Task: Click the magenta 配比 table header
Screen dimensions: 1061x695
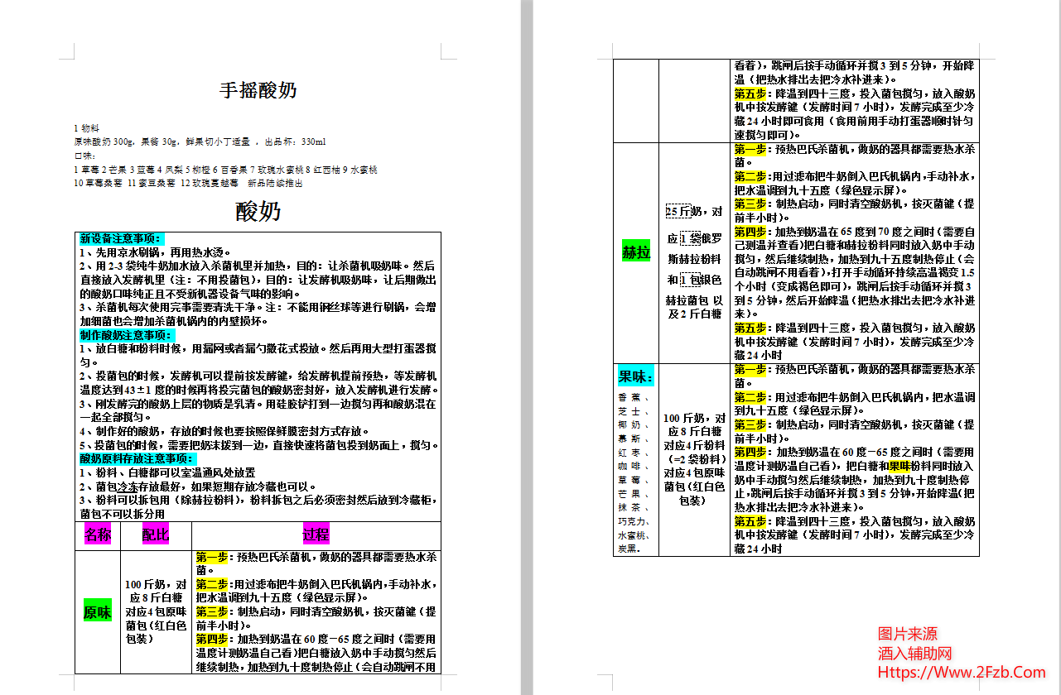Action: click(156, 533)
